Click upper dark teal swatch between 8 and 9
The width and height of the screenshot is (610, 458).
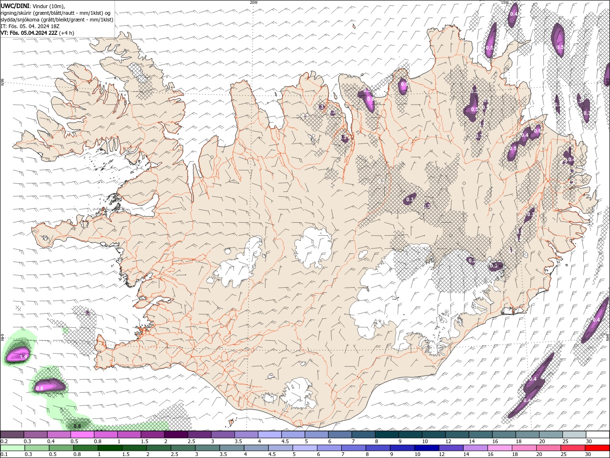[x=386, y=435]
